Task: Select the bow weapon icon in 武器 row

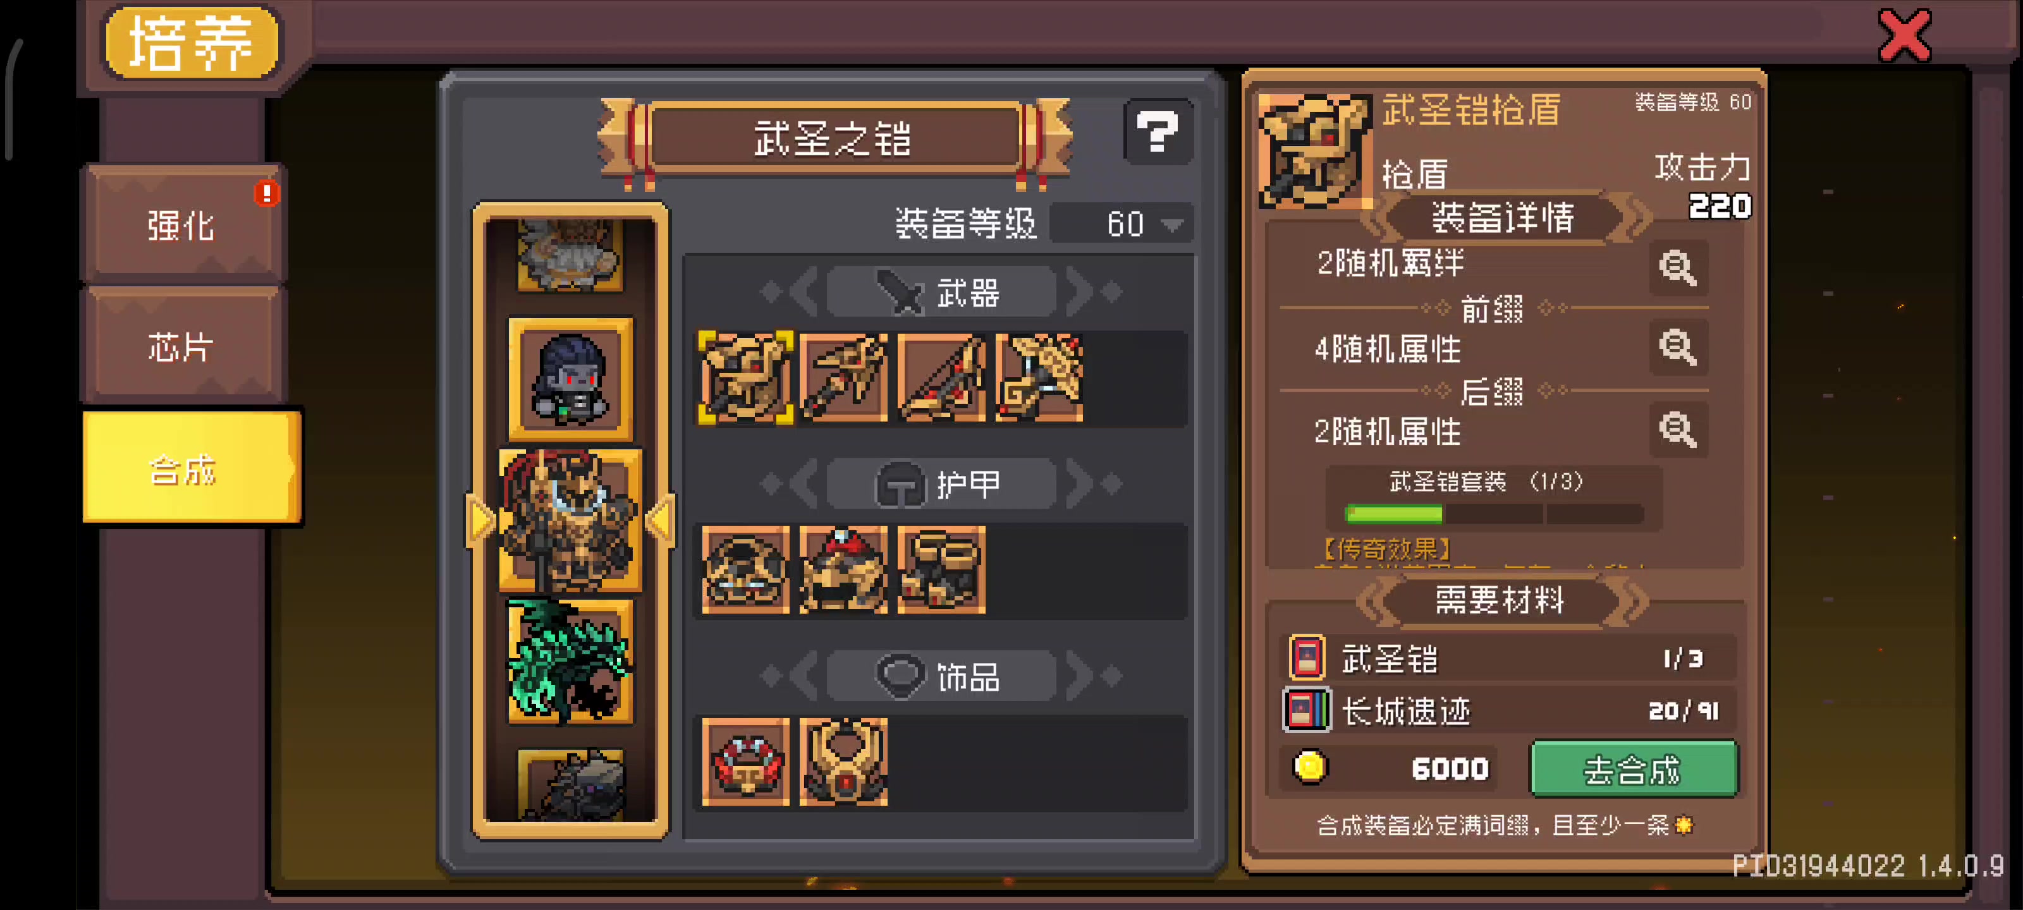Action: (x=941, y=378)
